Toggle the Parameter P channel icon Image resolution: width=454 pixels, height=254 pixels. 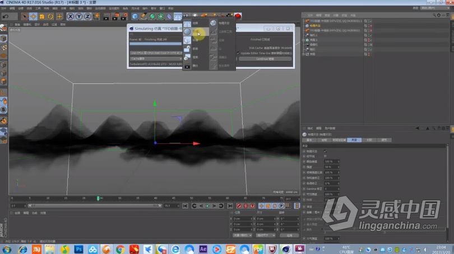(x=281, y=206)
